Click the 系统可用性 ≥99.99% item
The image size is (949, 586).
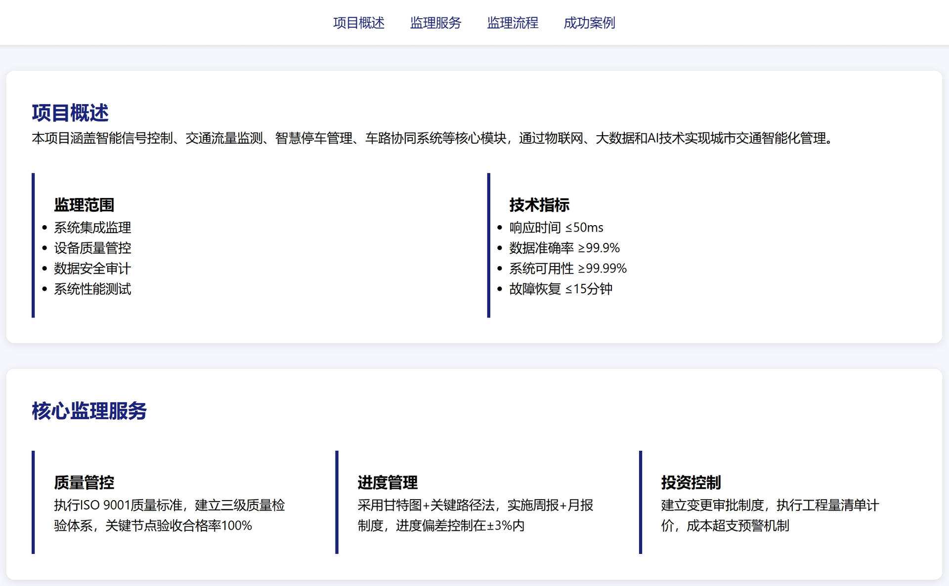tap(567, 269)
